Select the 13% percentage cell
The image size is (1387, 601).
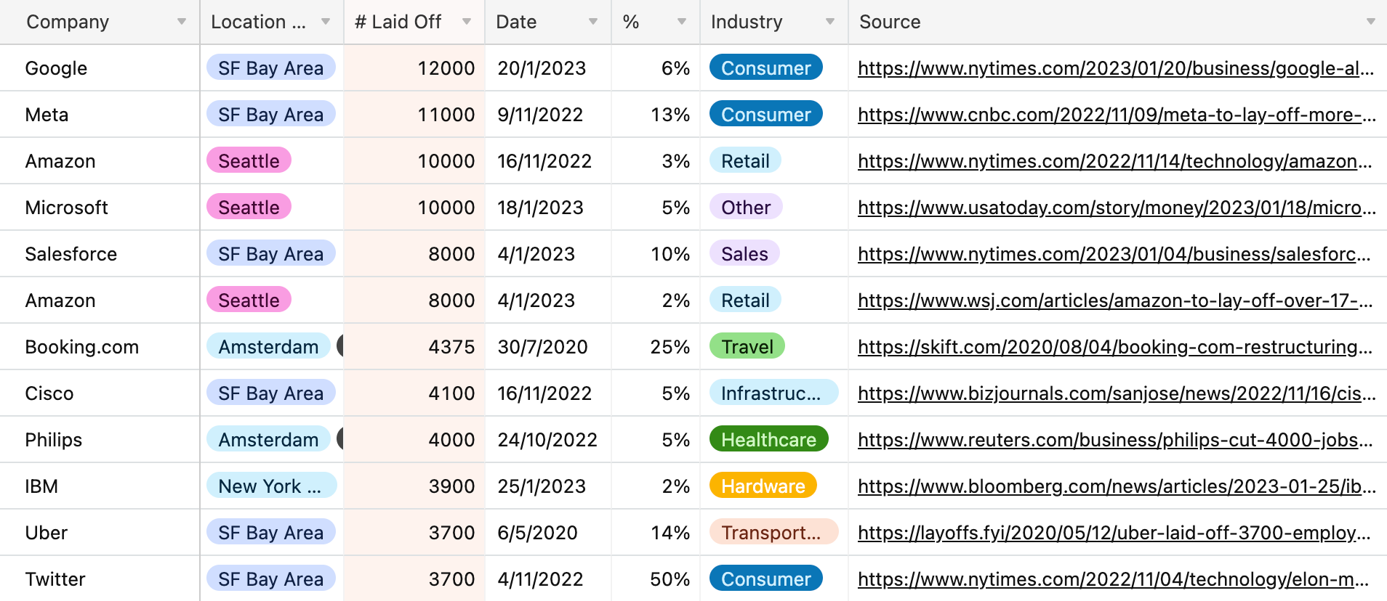click(x=656, y=115)
